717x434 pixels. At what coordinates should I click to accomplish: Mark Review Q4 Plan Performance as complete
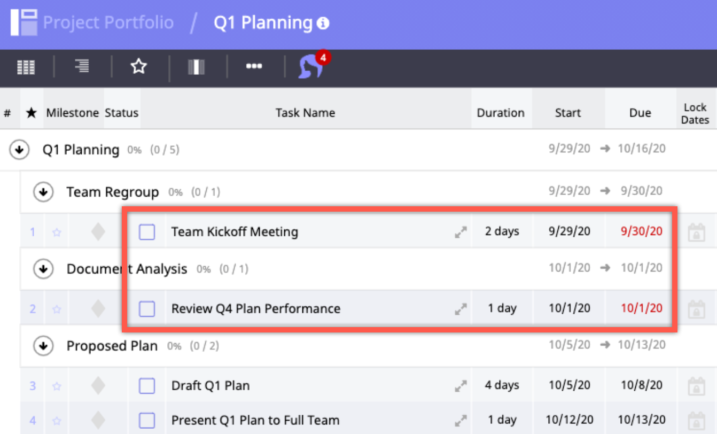click(147, 309)
